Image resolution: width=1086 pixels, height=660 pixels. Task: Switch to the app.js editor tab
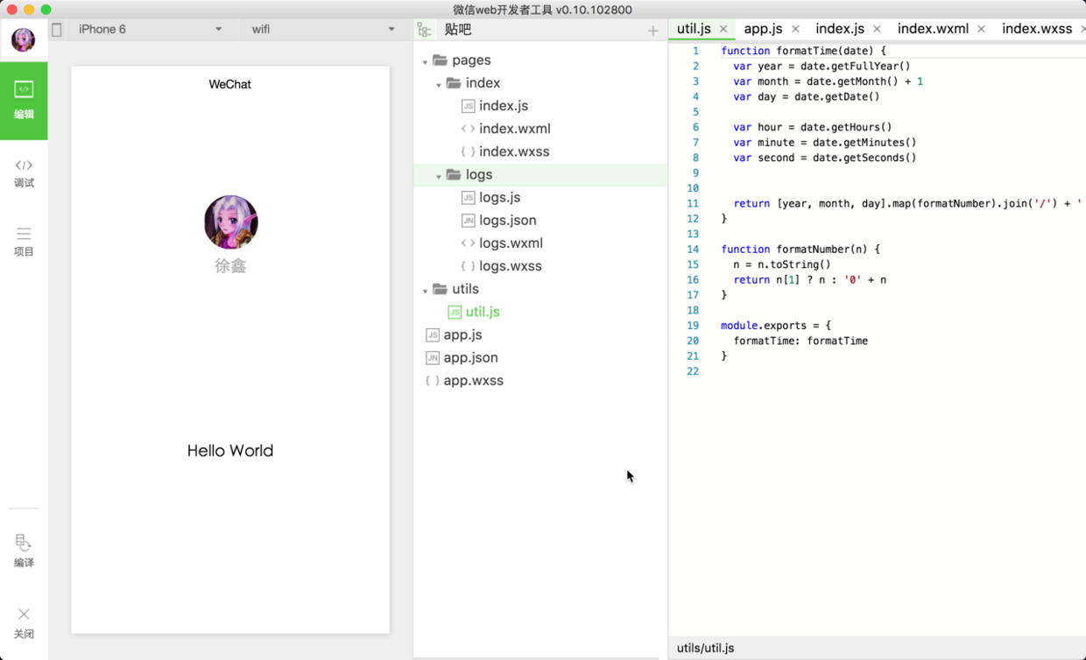point(763,29)
